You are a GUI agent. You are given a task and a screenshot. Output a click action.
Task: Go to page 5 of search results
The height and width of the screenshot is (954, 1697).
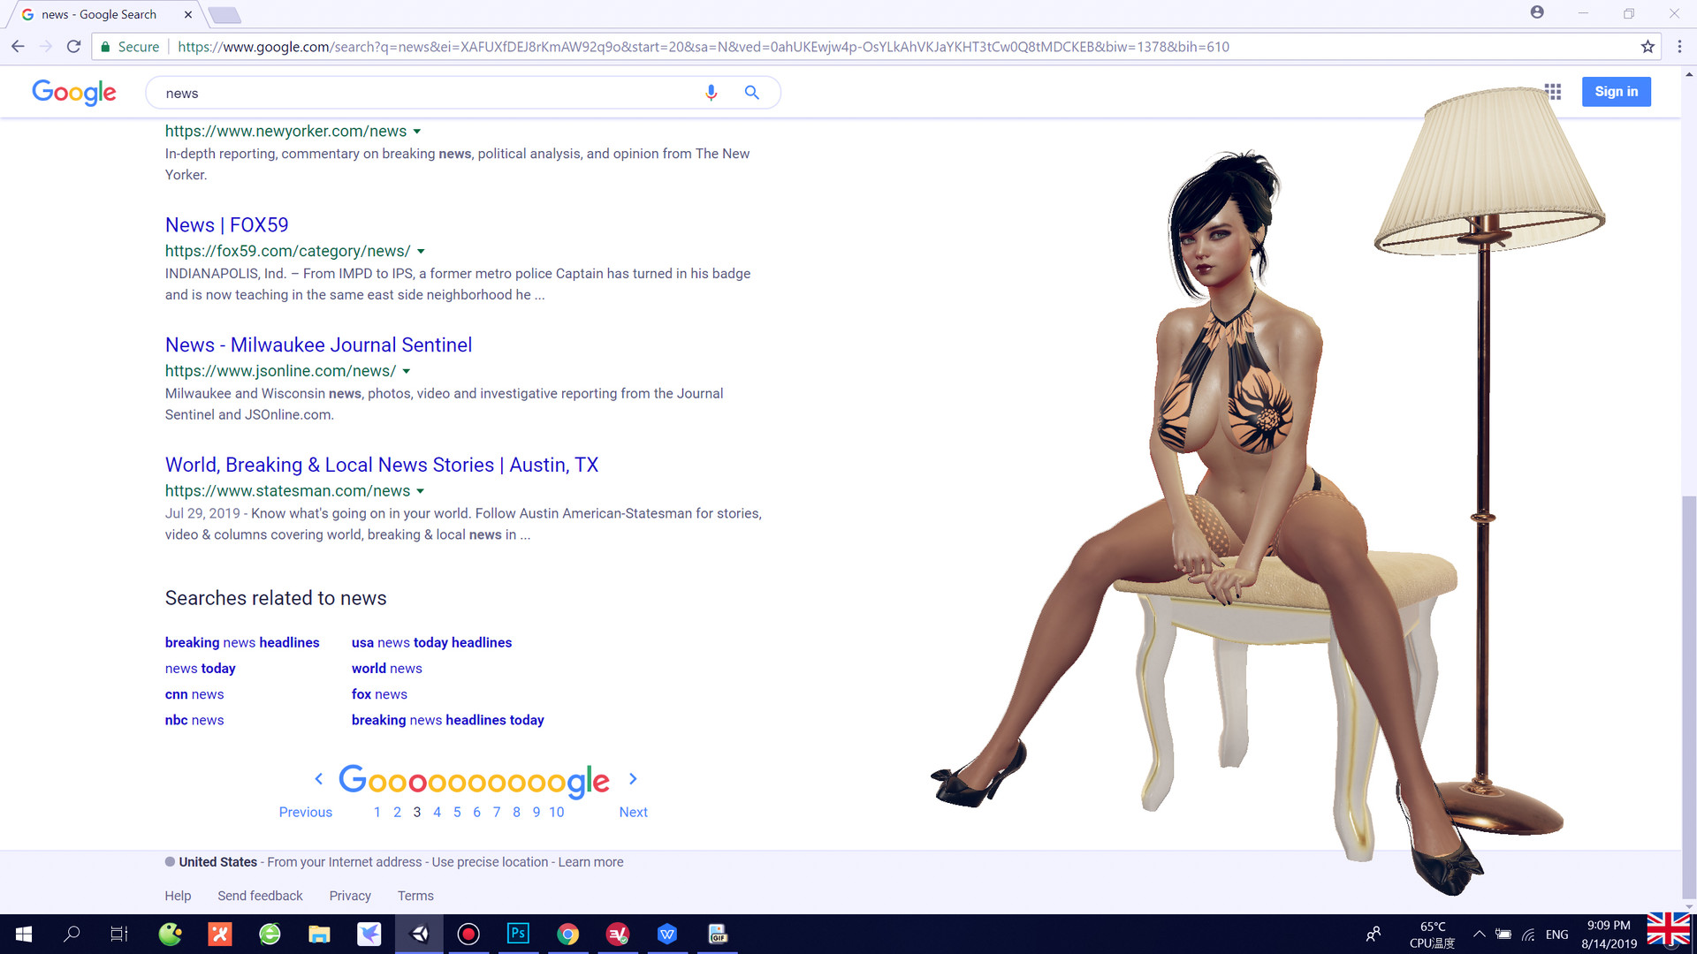[456, 811]
